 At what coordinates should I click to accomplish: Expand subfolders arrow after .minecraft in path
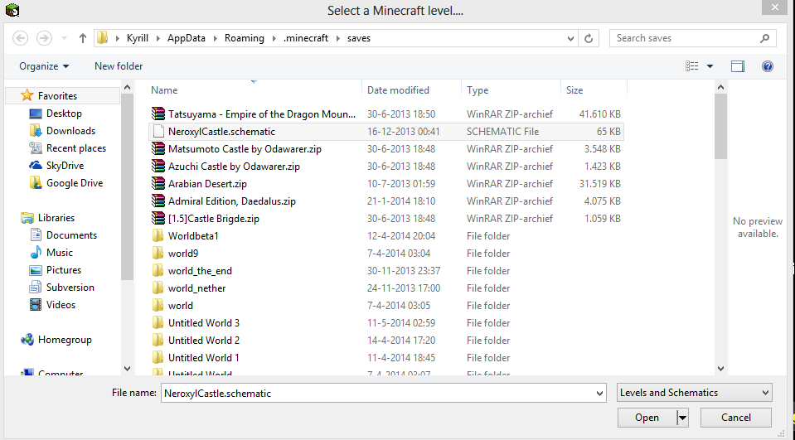click(337, 38)
